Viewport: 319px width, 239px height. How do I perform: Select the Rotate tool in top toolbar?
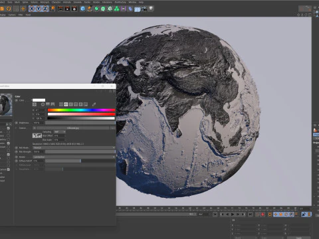point(9,9)
